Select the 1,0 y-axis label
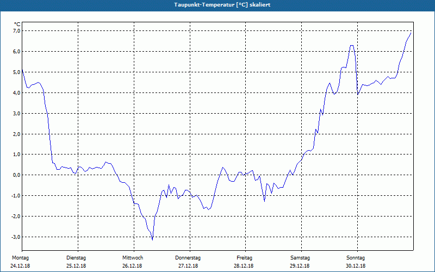The height and width of the screenshot is (272, 435). 17,154
